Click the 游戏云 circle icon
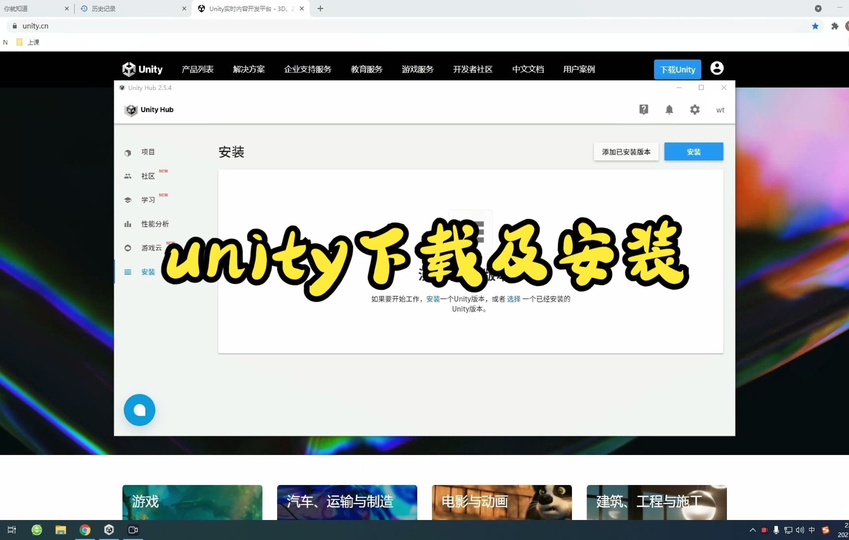 127,248
